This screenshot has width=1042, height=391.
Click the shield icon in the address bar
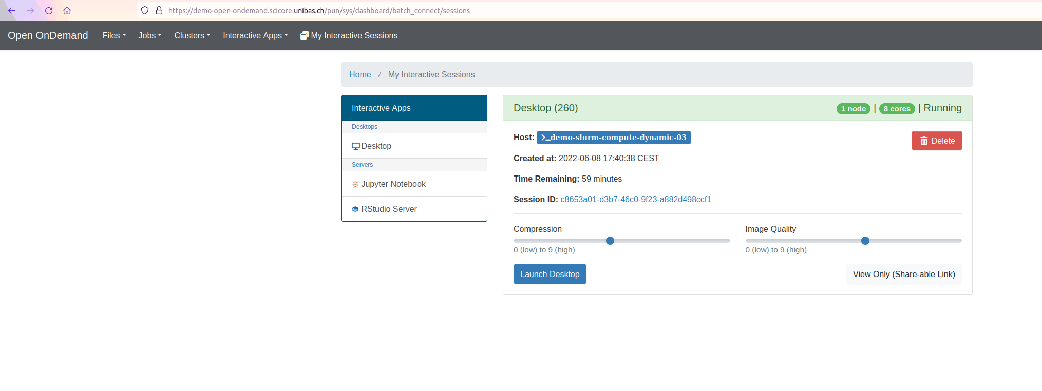pos(145,11)
